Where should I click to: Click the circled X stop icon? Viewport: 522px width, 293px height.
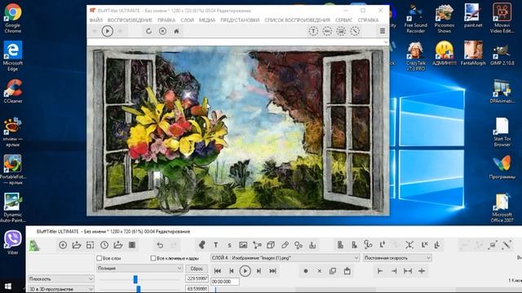tap(162, 31)
